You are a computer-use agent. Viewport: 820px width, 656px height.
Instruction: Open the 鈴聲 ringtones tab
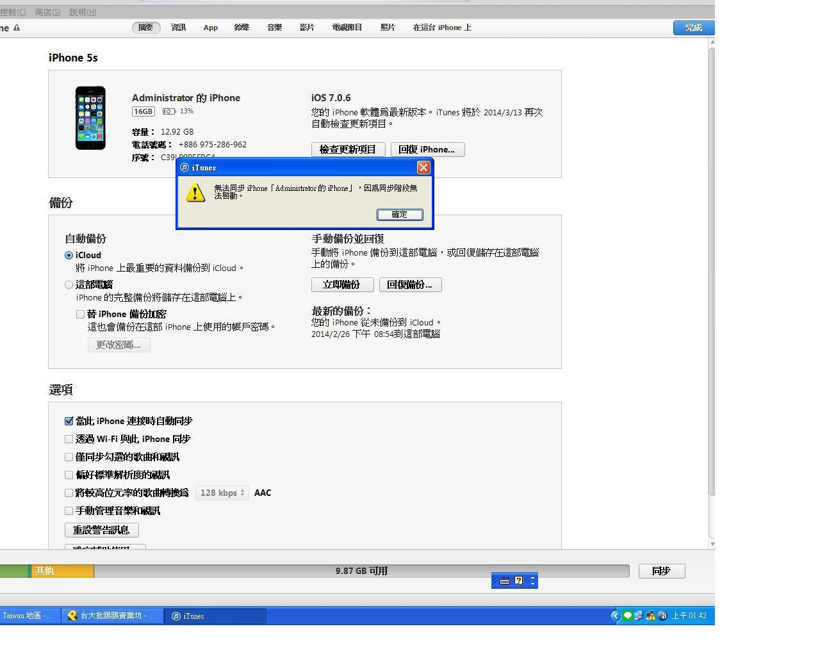(242, 28)
